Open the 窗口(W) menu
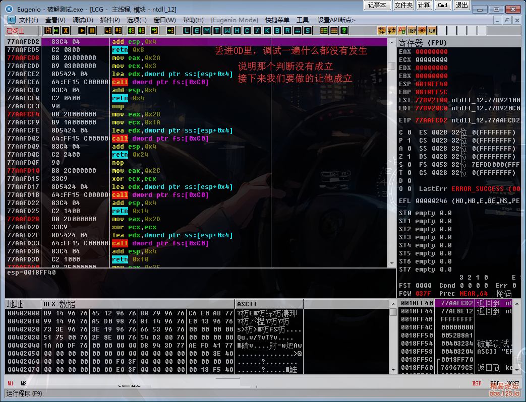The image size is (526, 402). [x=165, y=20]
